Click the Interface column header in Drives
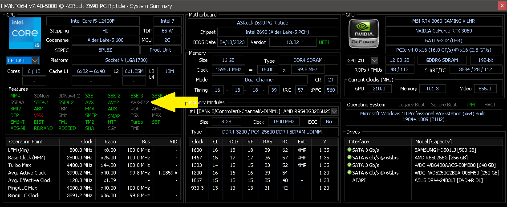Image resolution: width=507 pixels, height=207 pixels. (358, 142)
